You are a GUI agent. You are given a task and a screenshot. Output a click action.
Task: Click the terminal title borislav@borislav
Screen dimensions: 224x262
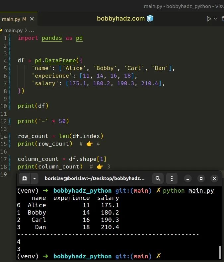95,178
